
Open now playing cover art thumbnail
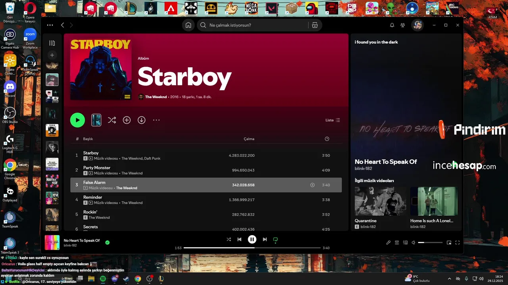tap(52, 242)
